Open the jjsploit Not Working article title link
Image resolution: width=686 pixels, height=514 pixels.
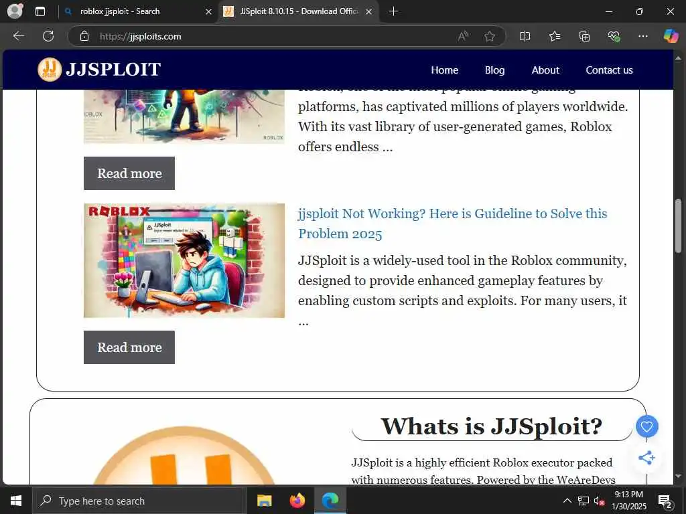coord(452,224)
